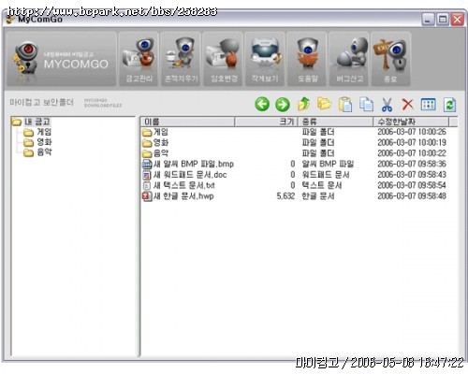468x374 pixels.
Task: Select 게임 folder in the tree
Action: click(44, 132)
